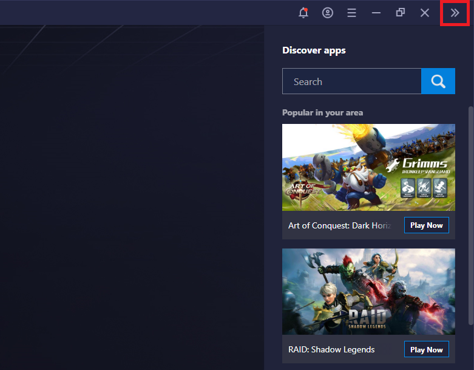Restore down the window
The height and width of the screenshot is (370, 474).
400,13
